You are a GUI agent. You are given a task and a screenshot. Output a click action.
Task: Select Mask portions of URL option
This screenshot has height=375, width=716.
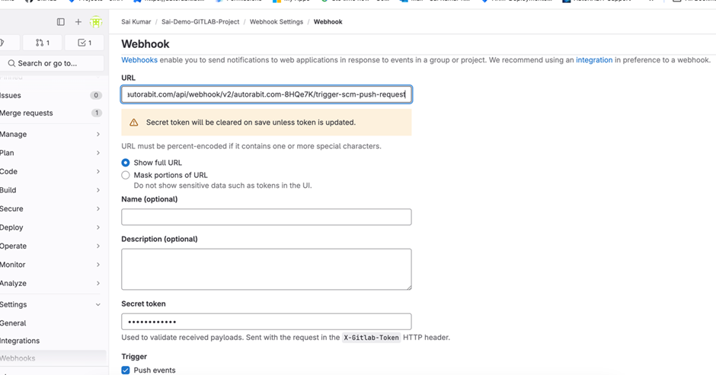pos(126,175)
